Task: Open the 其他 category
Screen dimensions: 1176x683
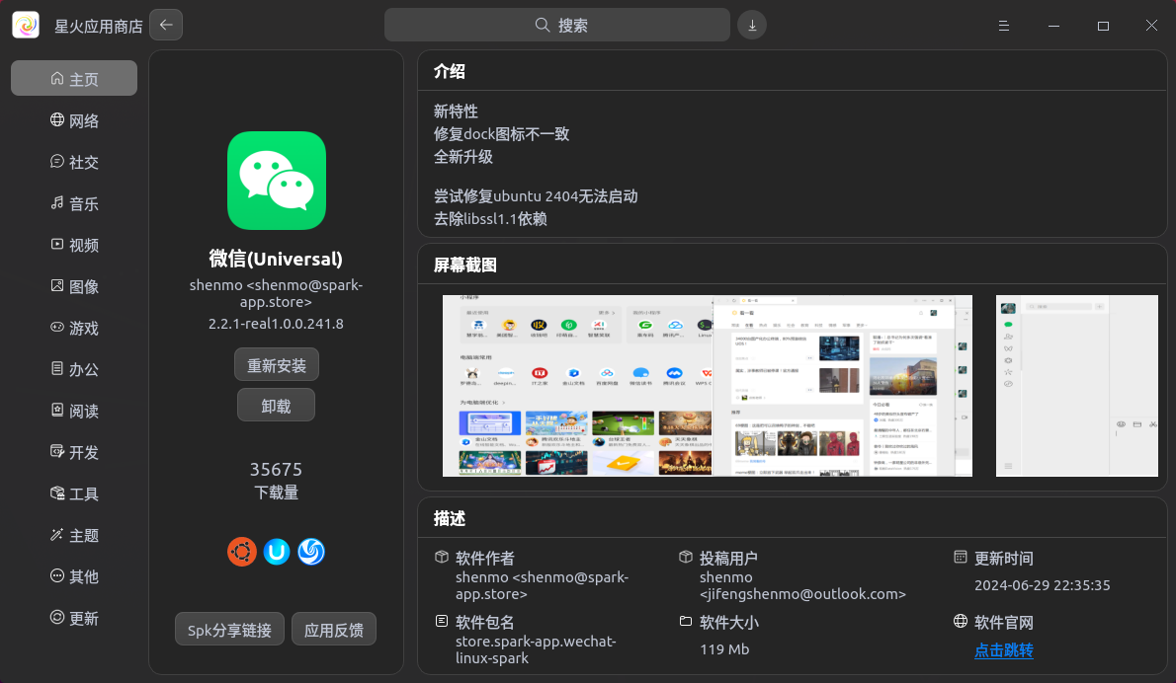Action: pos(74,576)
